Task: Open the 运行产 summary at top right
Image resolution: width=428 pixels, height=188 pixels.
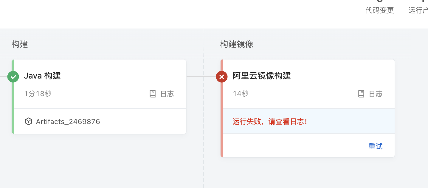Action: pos(418,10)
